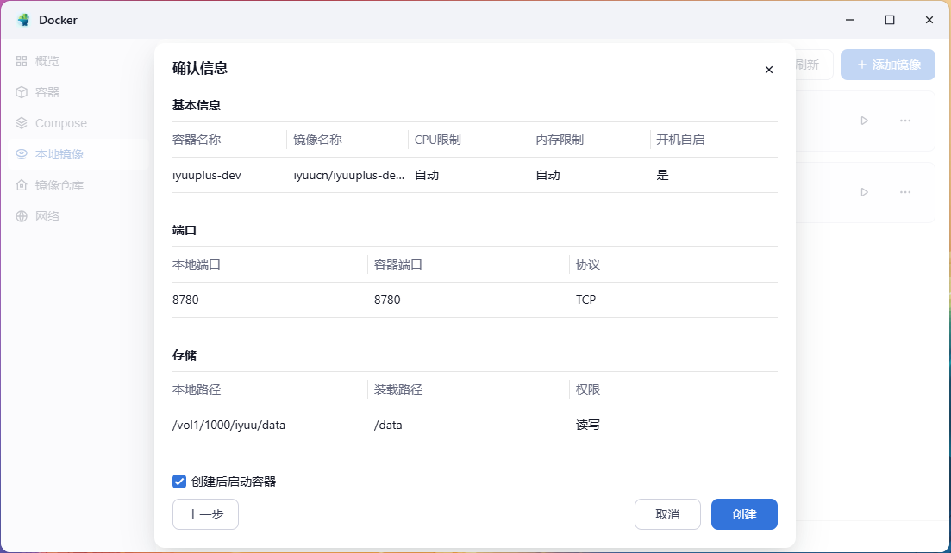The width and height of the screenshot is (951, 553).
Task: Click the 协议 column header
Action: coord(588,264)
